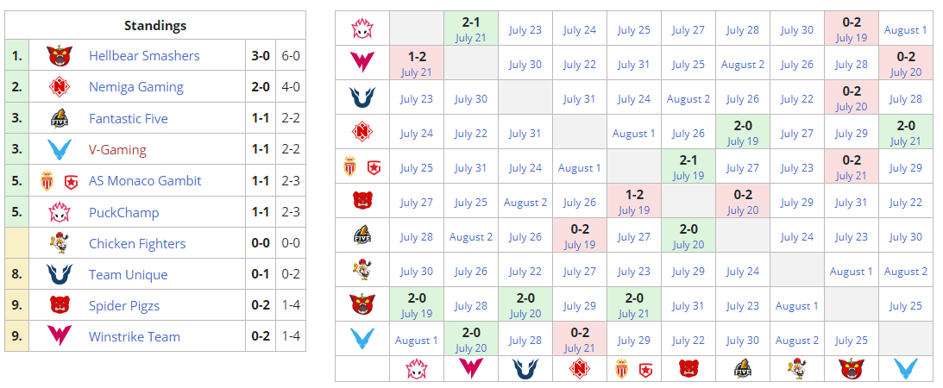943x388 pixels.
Task: Open the Nemiga Gaming team link
Action: [x=136, y=87]
